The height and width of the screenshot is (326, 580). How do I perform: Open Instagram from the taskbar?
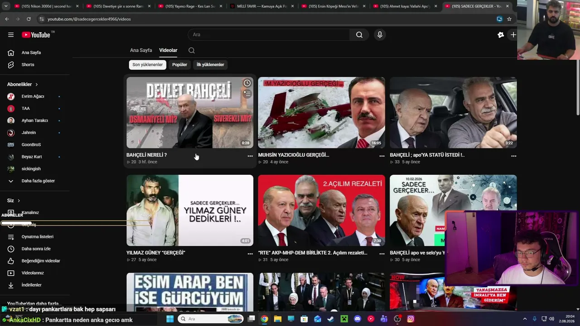(x=411, y=319)
